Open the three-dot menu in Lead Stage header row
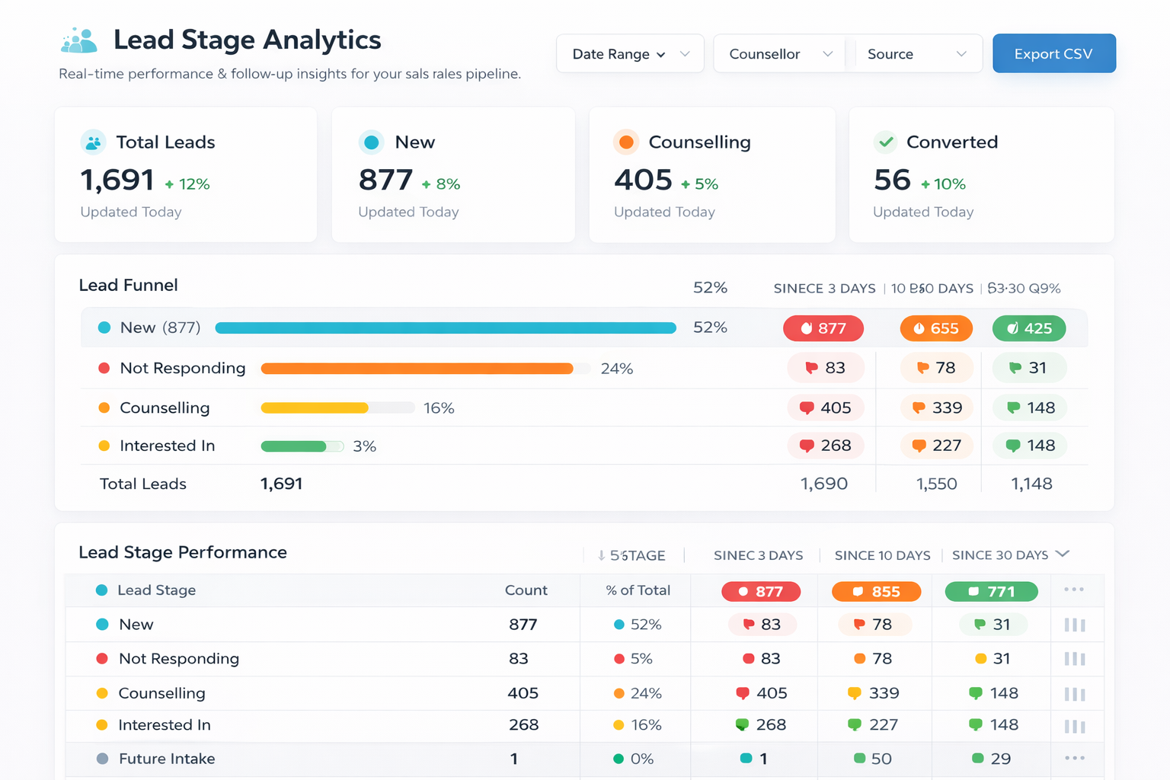The image size is (1170, 780). (x=1074, y=590)
